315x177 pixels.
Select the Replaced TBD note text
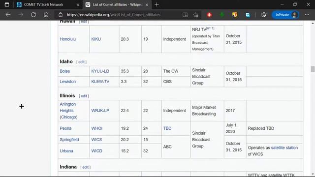261,128
